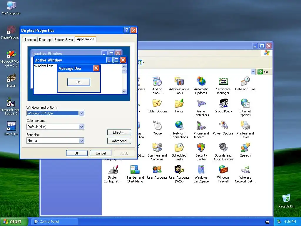Image resolution: width=301 pixels, height=226 pixels.
Task: Switch to the Desktop tab
Action: click(45, 40)
